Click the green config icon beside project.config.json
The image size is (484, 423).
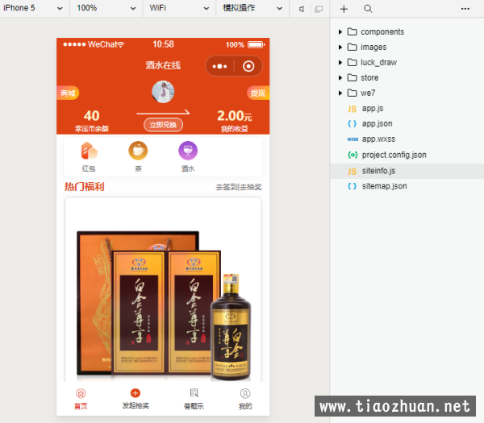click(x=353, y=155)
